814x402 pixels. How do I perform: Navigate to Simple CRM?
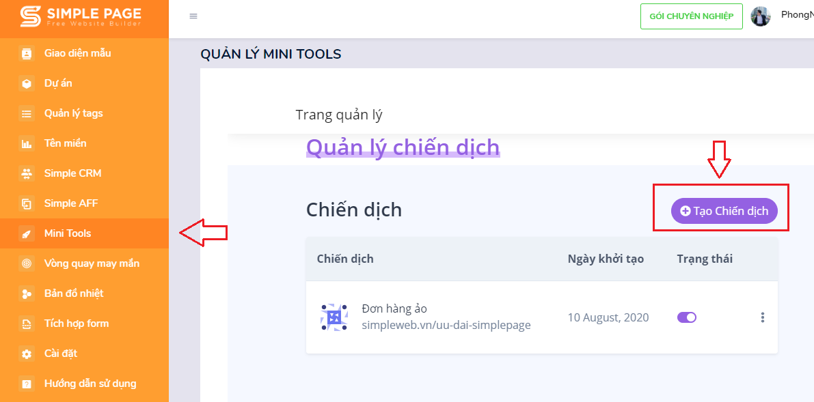click(x=84, y=173)
